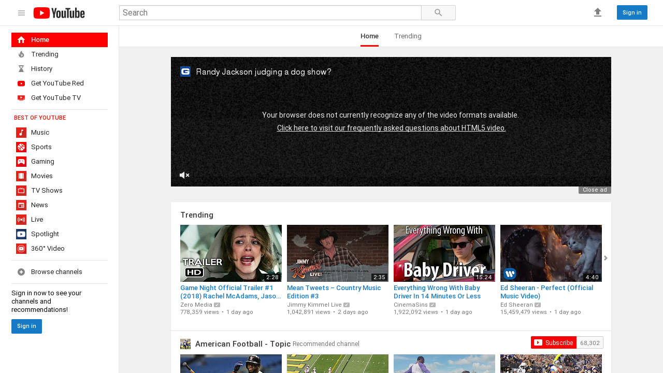The height and width of the screenshot is (373, 663).
Task: Click Home icon in sidebar
Action: point(21,40)
